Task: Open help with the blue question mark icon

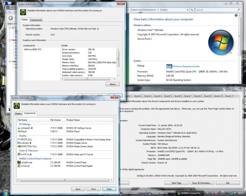Action: pyautogui.click(x=236, y=15)
